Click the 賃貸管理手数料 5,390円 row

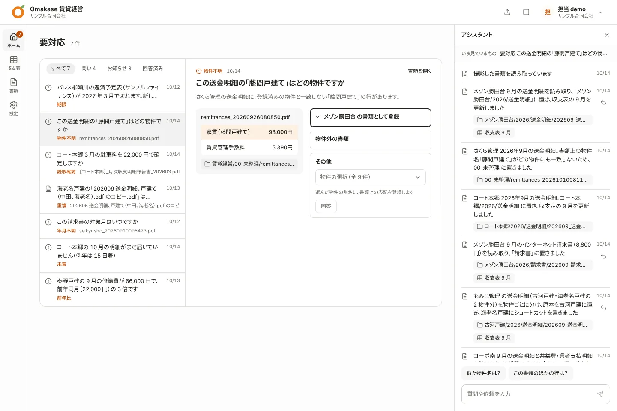click(249, 148)
